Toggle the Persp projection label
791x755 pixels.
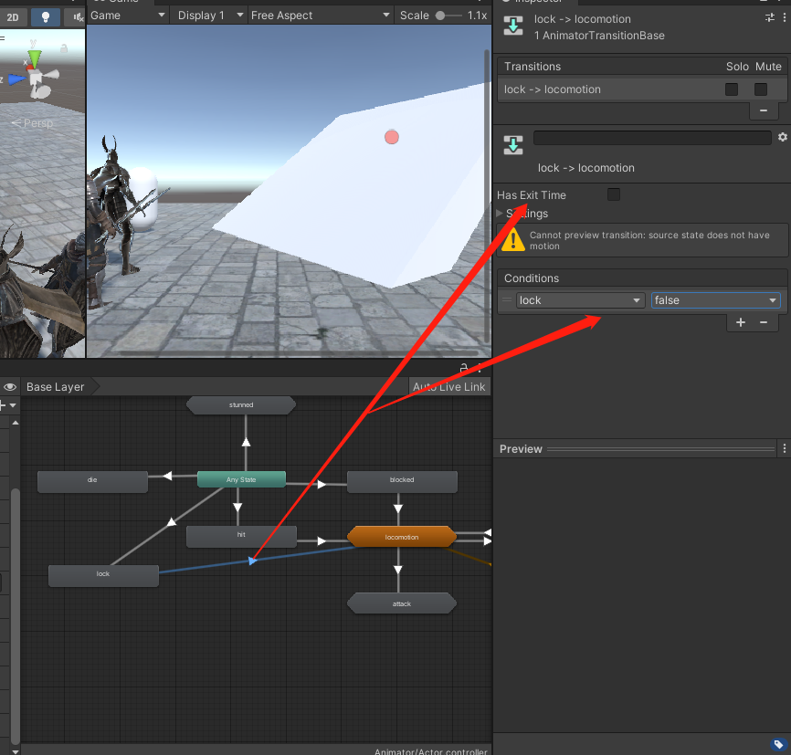tap(32, 123)
